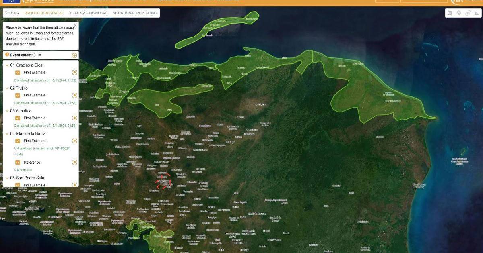Click the basemap camera icon in map toolbar

[450, 13]
